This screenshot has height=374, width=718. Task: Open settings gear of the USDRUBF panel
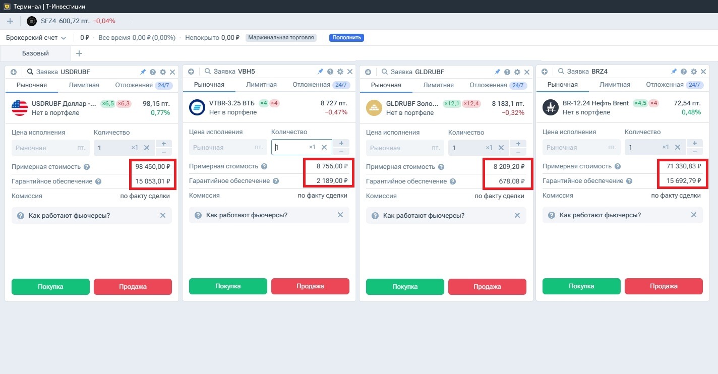click(x=163, y=72)
